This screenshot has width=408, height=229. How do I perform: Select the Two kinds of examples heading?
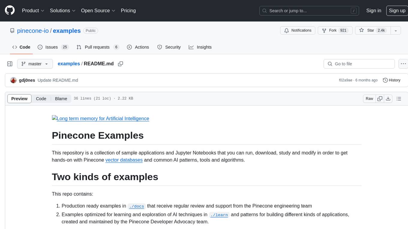105,177
